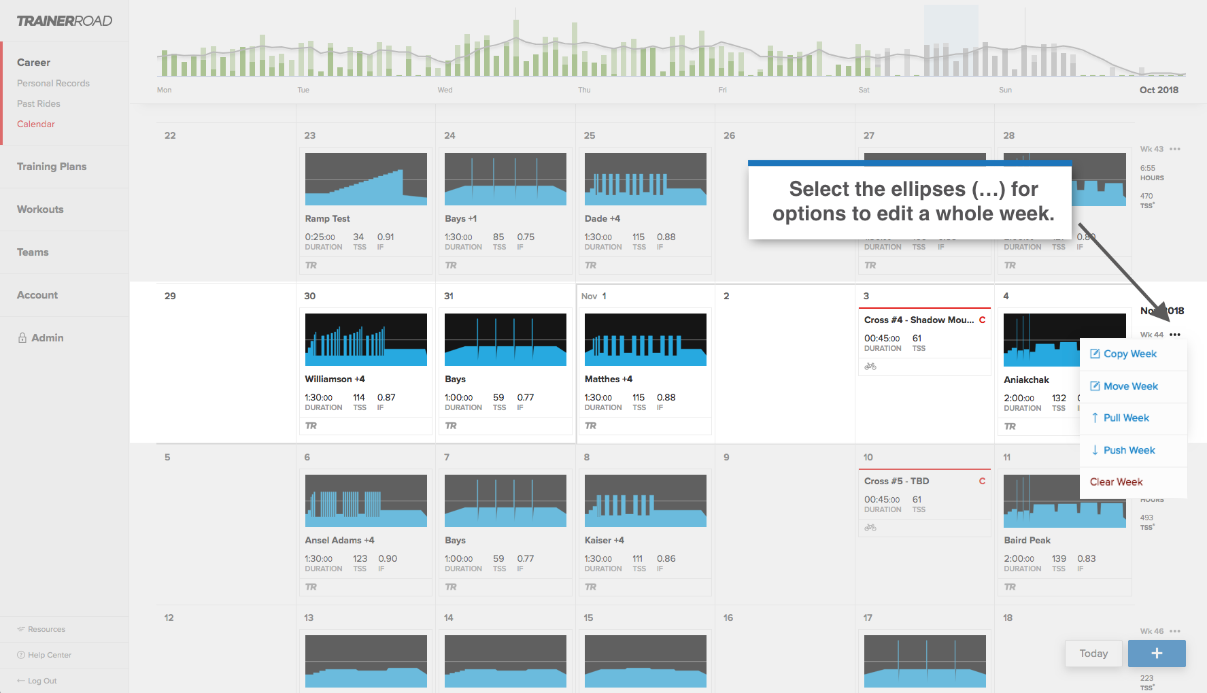This screenshot has width=1207, height=693.
Task: Open Past Rides page
Action: pos(39,103)
